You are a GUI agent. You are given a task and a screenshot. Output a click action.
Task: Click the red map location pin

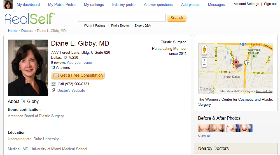pos(236,63)
